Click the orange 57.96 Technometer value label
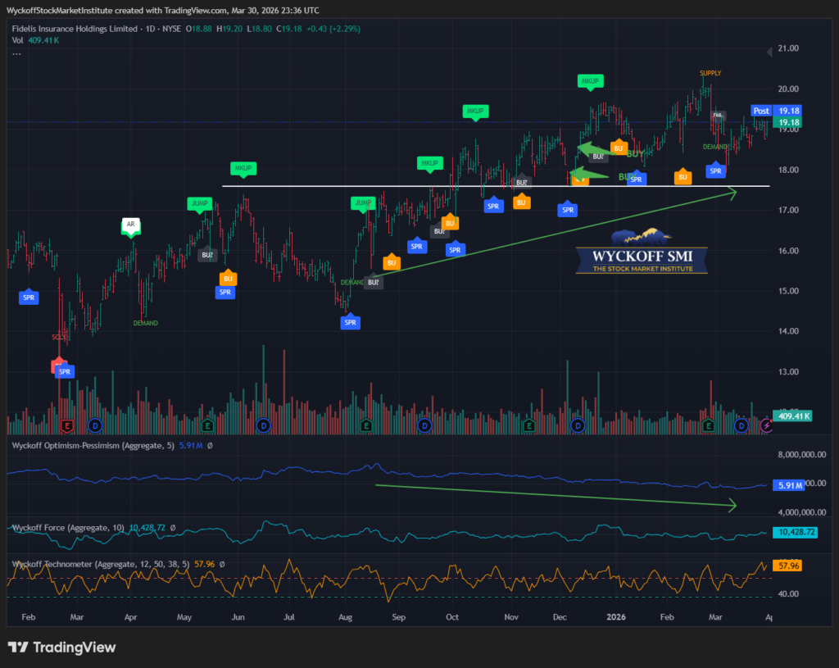This screenshot has height=668, width=839. pos(788,566)
